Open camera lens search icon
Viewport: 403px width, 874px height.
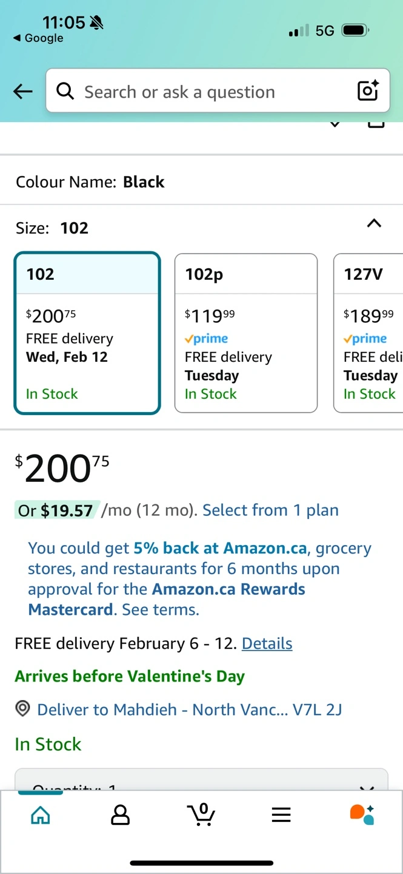(x=368, y=90)
